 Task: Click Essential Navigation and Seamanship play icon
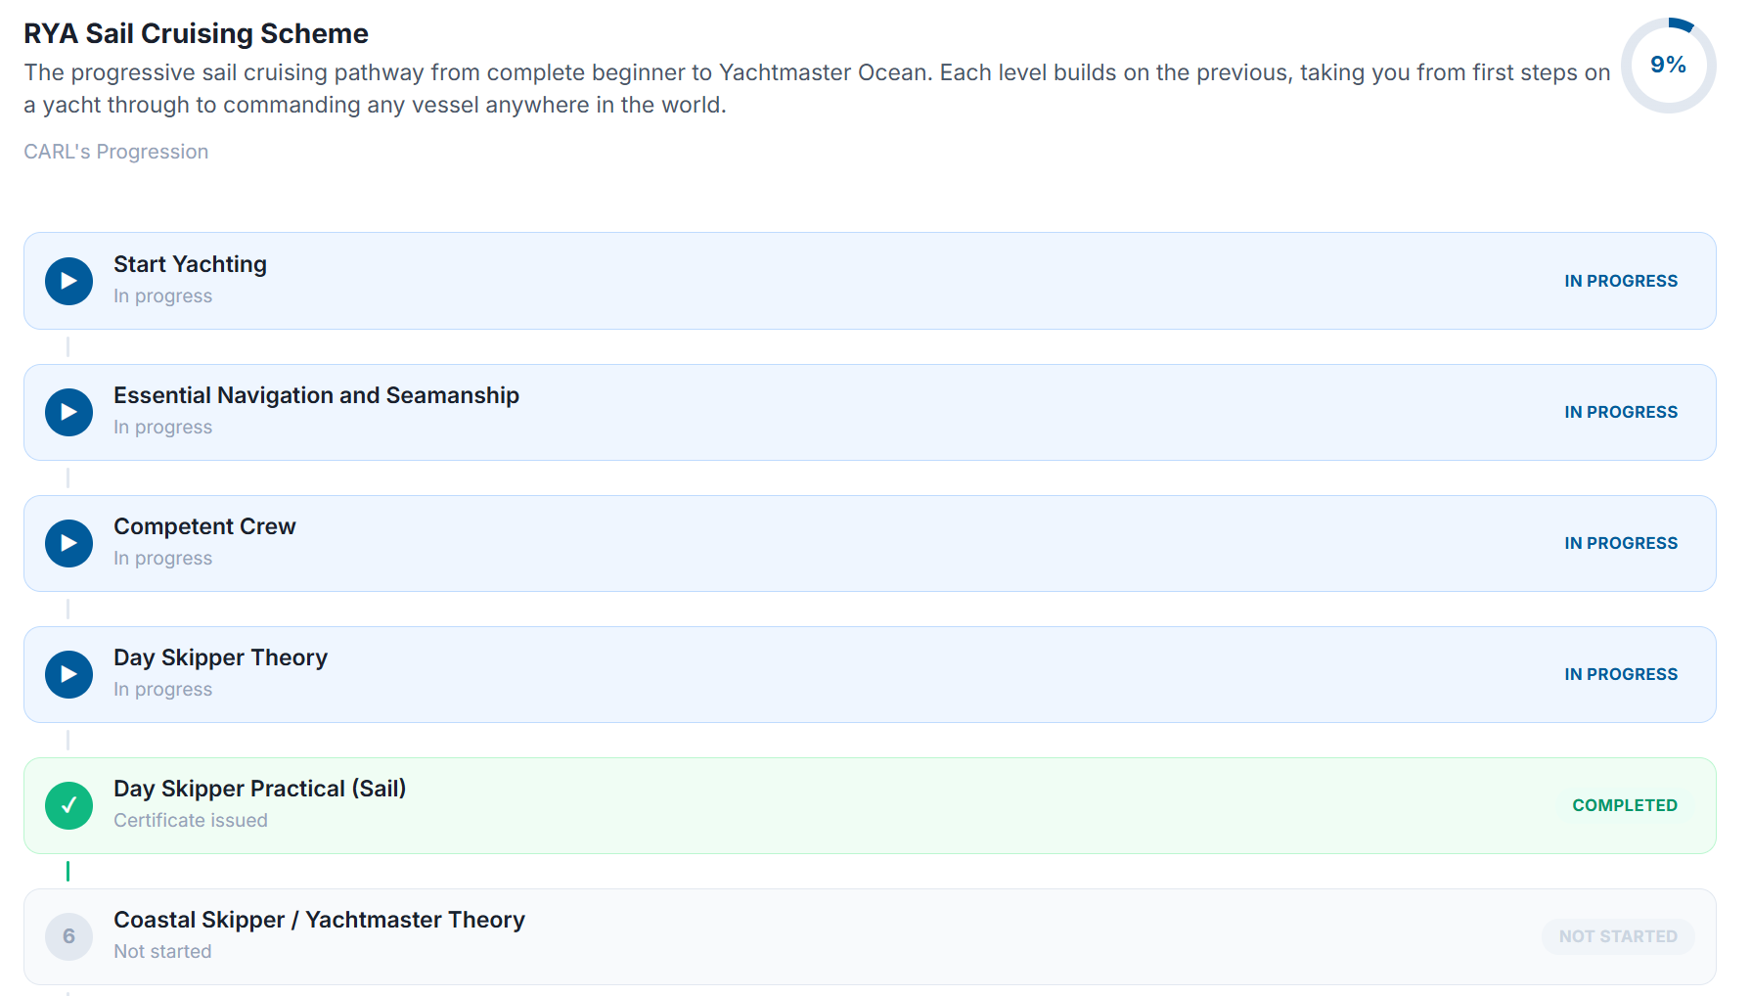[68, 412]
